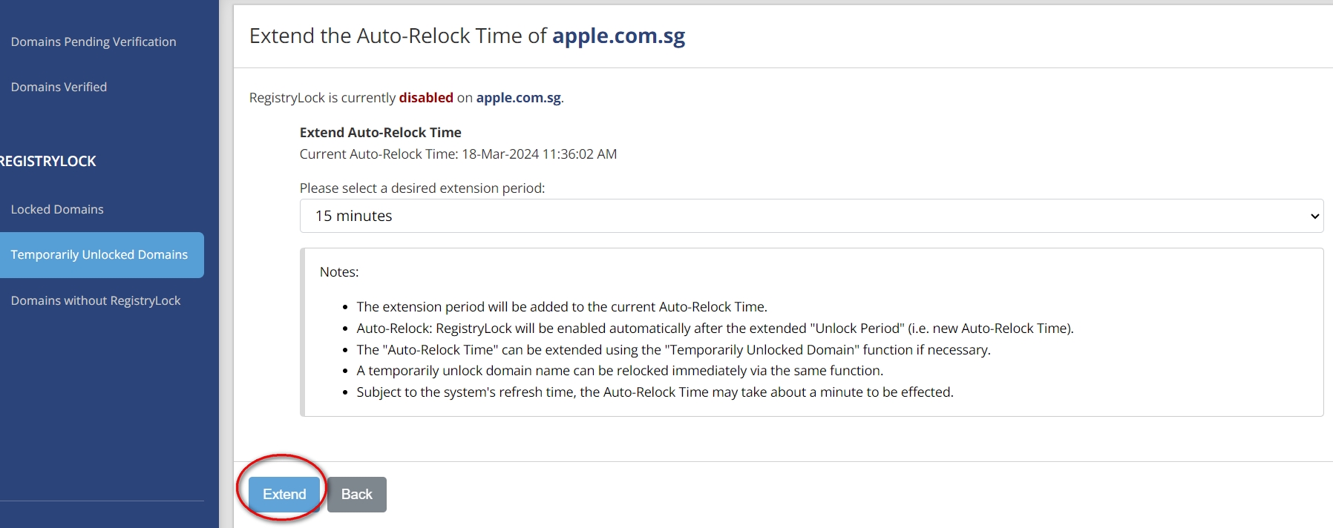
Task: Click the Extend Auto-Relock Time heading
Action: [380, 132]
